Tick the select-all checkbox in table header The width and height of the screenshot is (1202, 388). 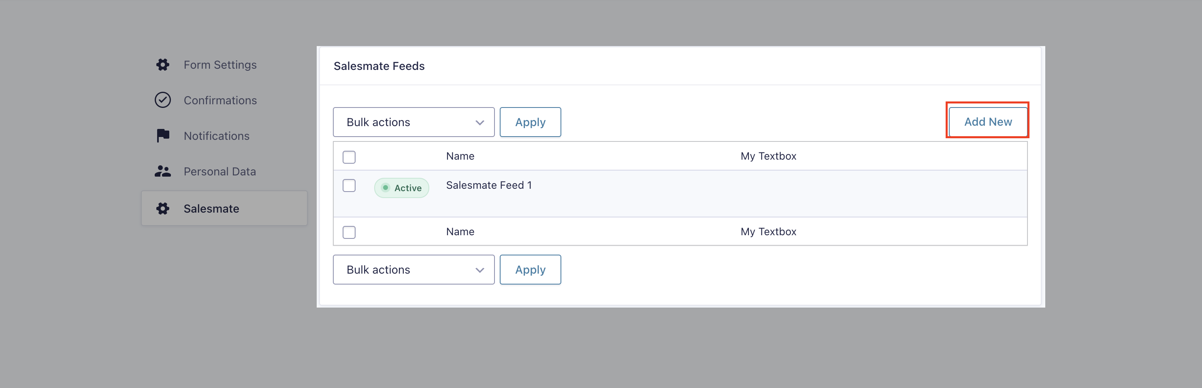pyautogui.click(x=349, y=157)
